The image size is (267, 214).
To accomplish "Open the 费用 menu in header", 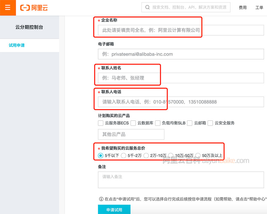I will click(x=243, y=8).
